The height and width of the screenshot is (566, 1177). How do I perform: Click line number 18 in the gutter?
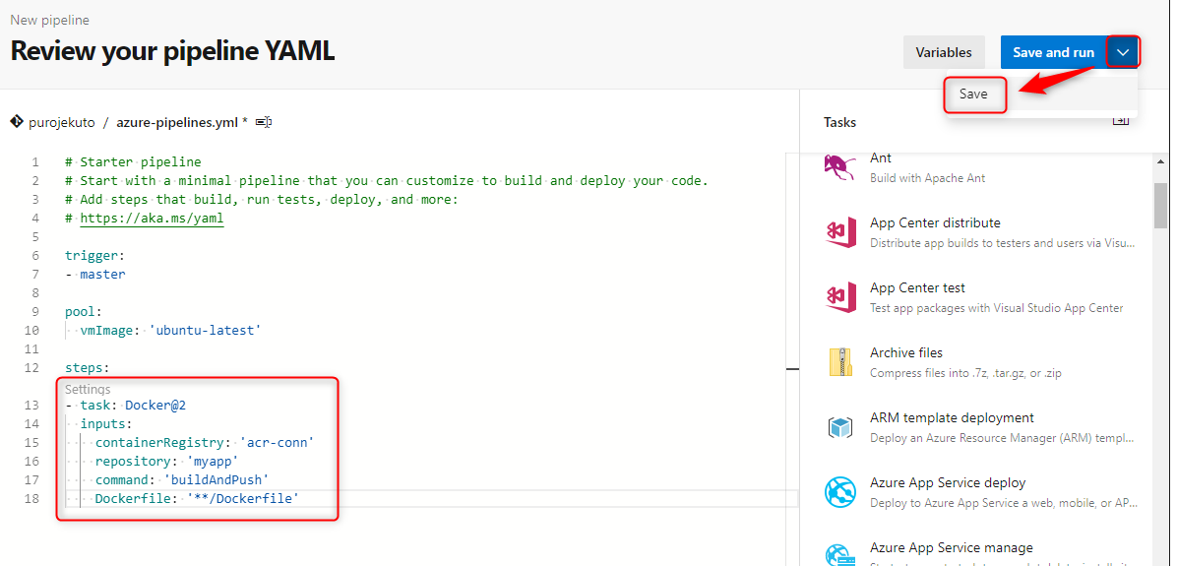(x=31, y=498)
